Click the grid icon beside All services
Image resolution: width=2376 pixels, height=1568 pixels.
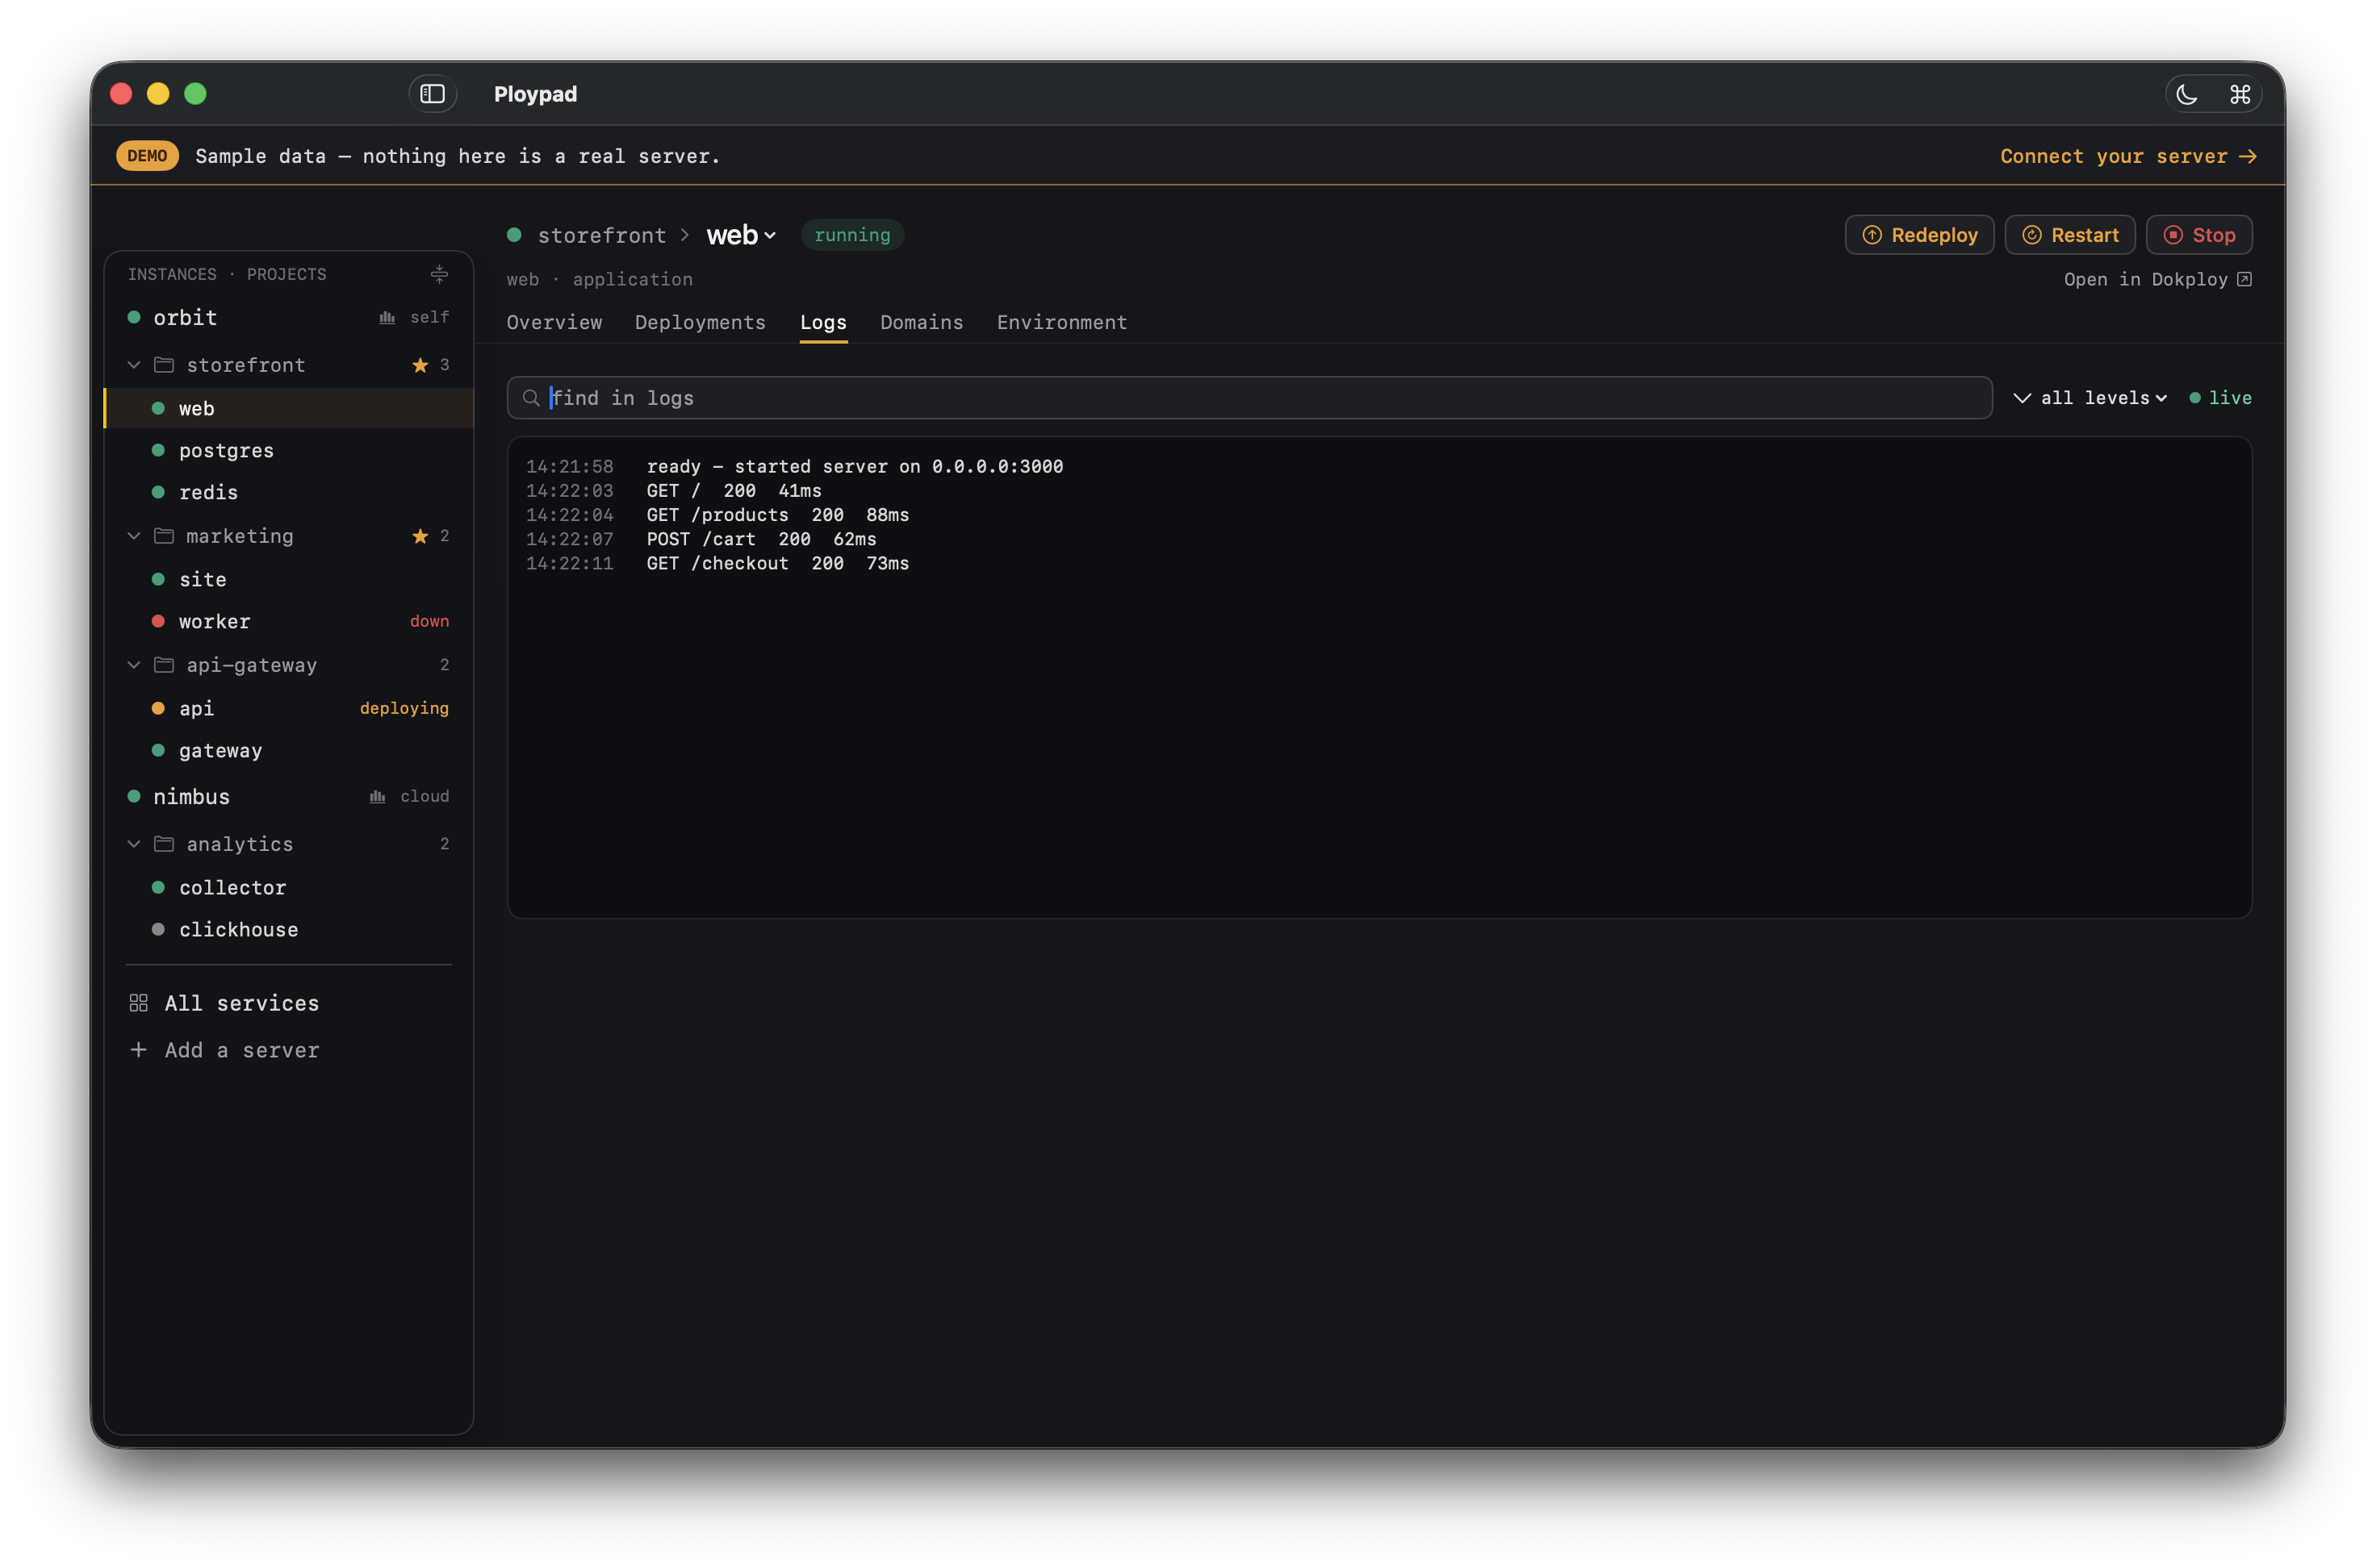click(x=139, y=1003)
